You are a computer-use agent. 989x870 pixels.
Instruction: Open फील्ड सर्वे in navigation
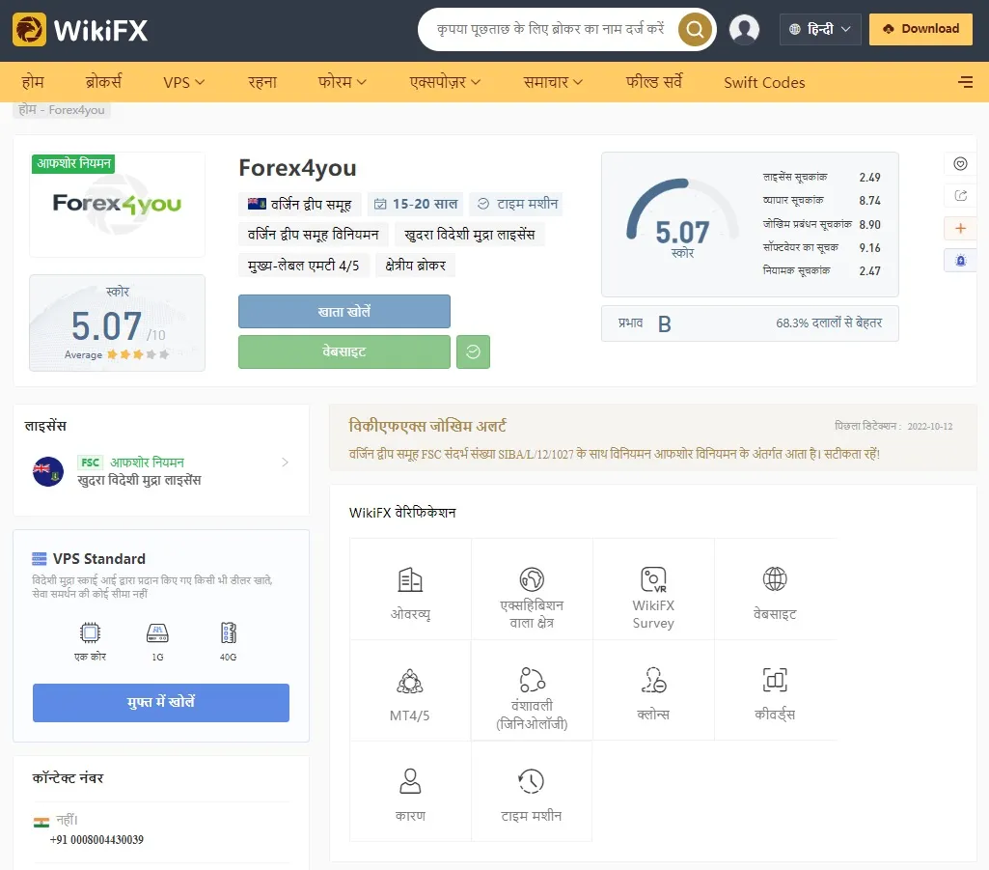click(x=653, y=82)
